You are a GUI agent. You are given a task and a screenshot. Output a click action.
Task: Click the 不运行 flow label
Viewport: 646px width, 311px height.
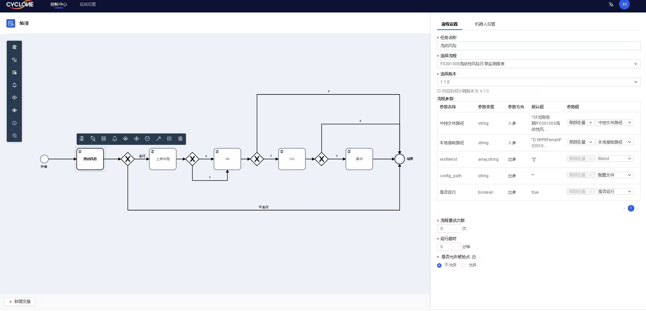pyautogui.click(x=263, y=207)
